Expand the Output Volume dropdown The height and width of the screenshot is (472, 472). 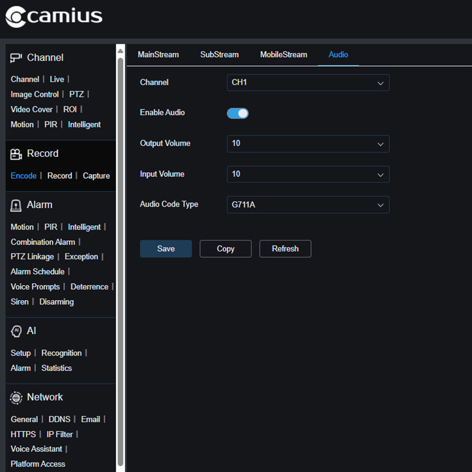(x=308, y=143)
